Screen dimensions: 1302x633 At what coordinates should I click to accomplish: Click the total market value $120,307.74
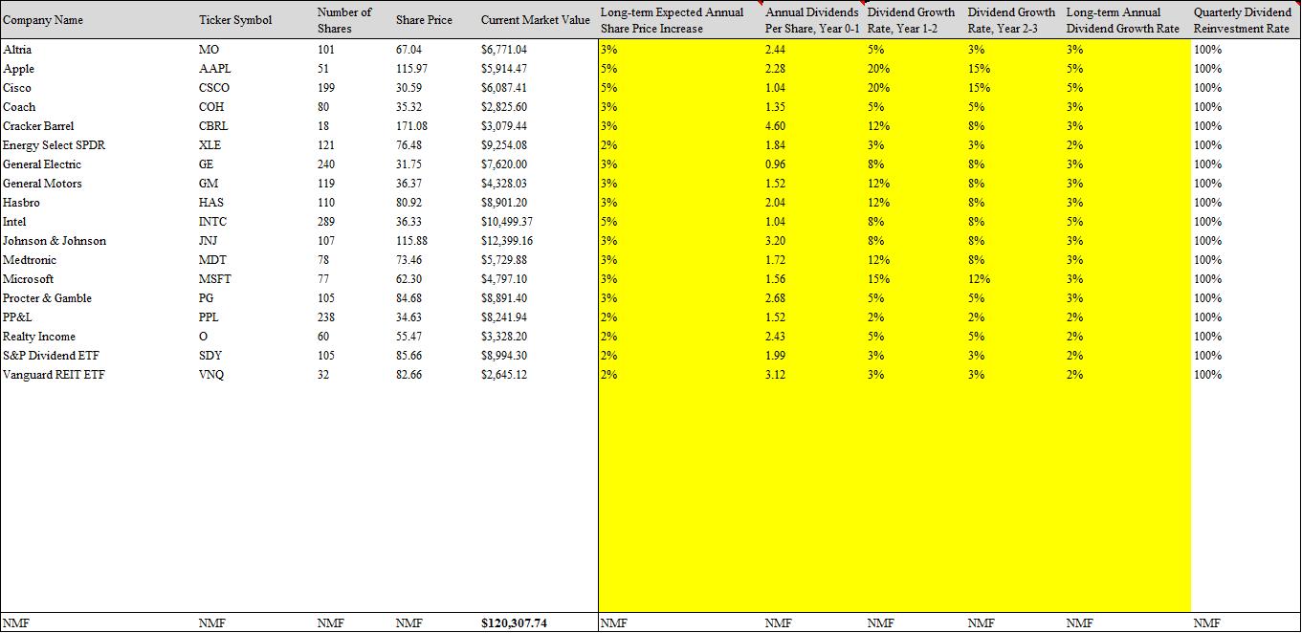coord(514,622)
